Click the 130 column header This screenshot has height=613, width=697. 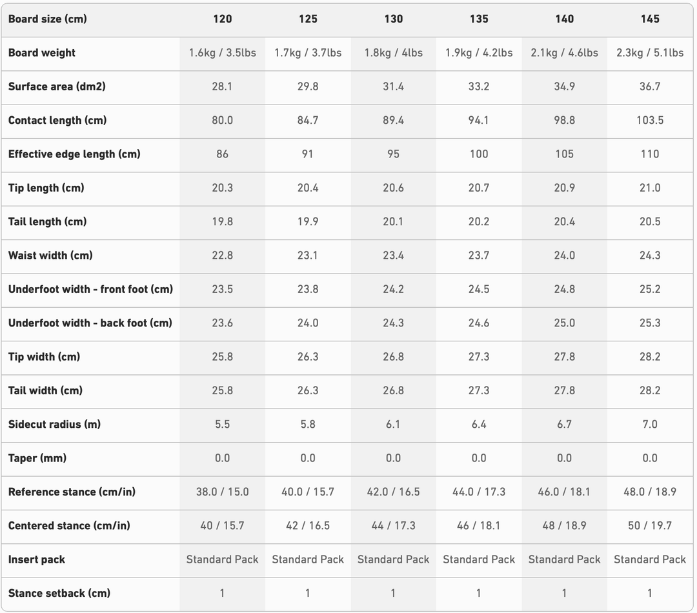pos(393,19)
